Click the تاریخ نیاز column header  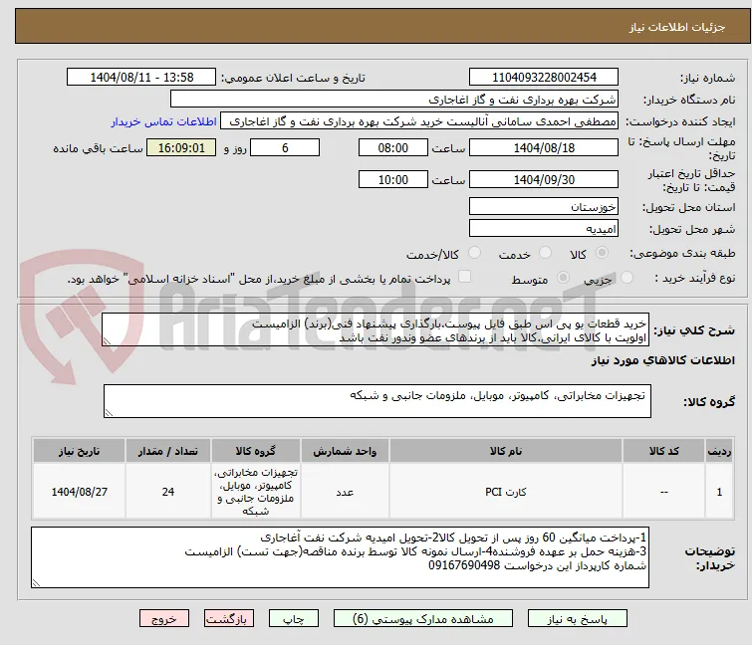tap(79, 451)
